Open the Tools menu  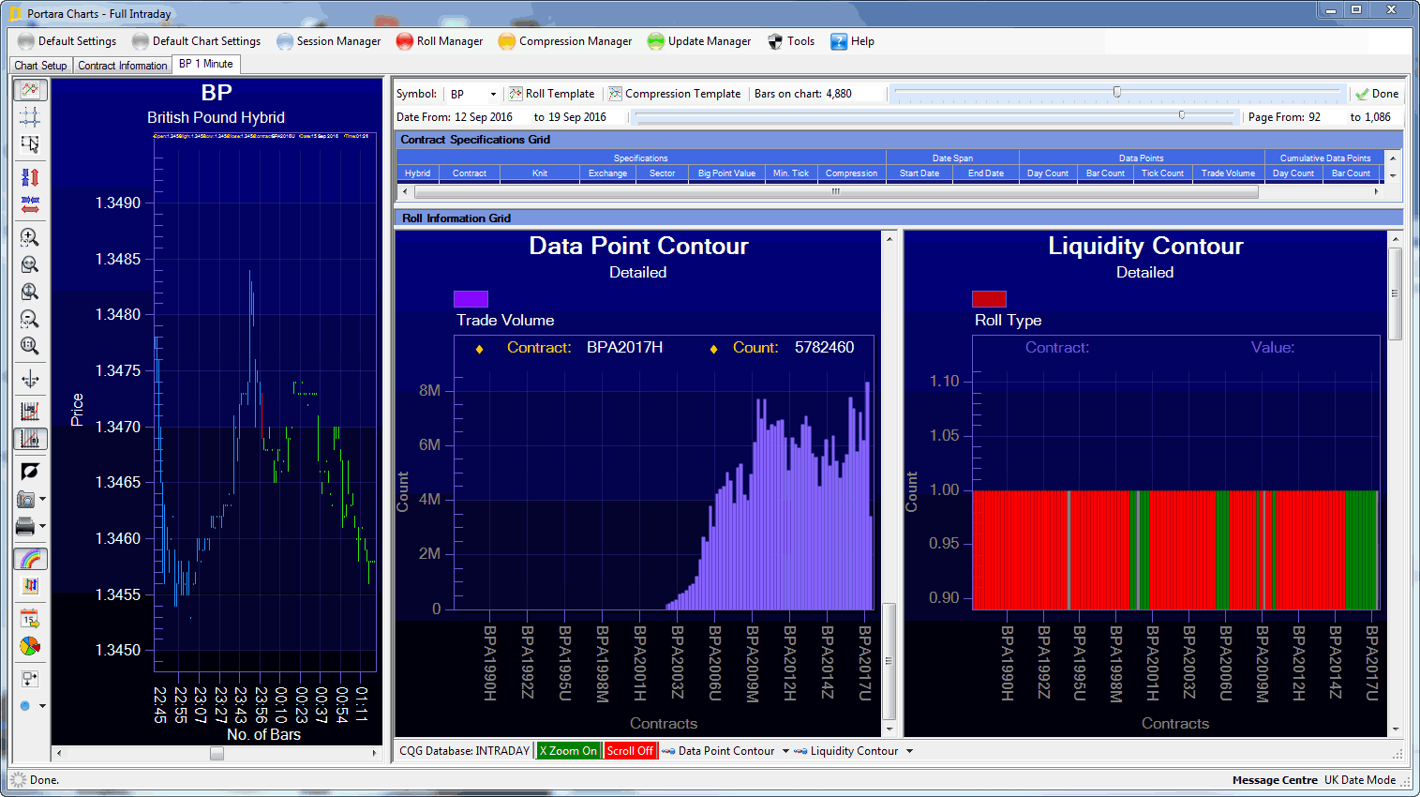click(791, 41)
